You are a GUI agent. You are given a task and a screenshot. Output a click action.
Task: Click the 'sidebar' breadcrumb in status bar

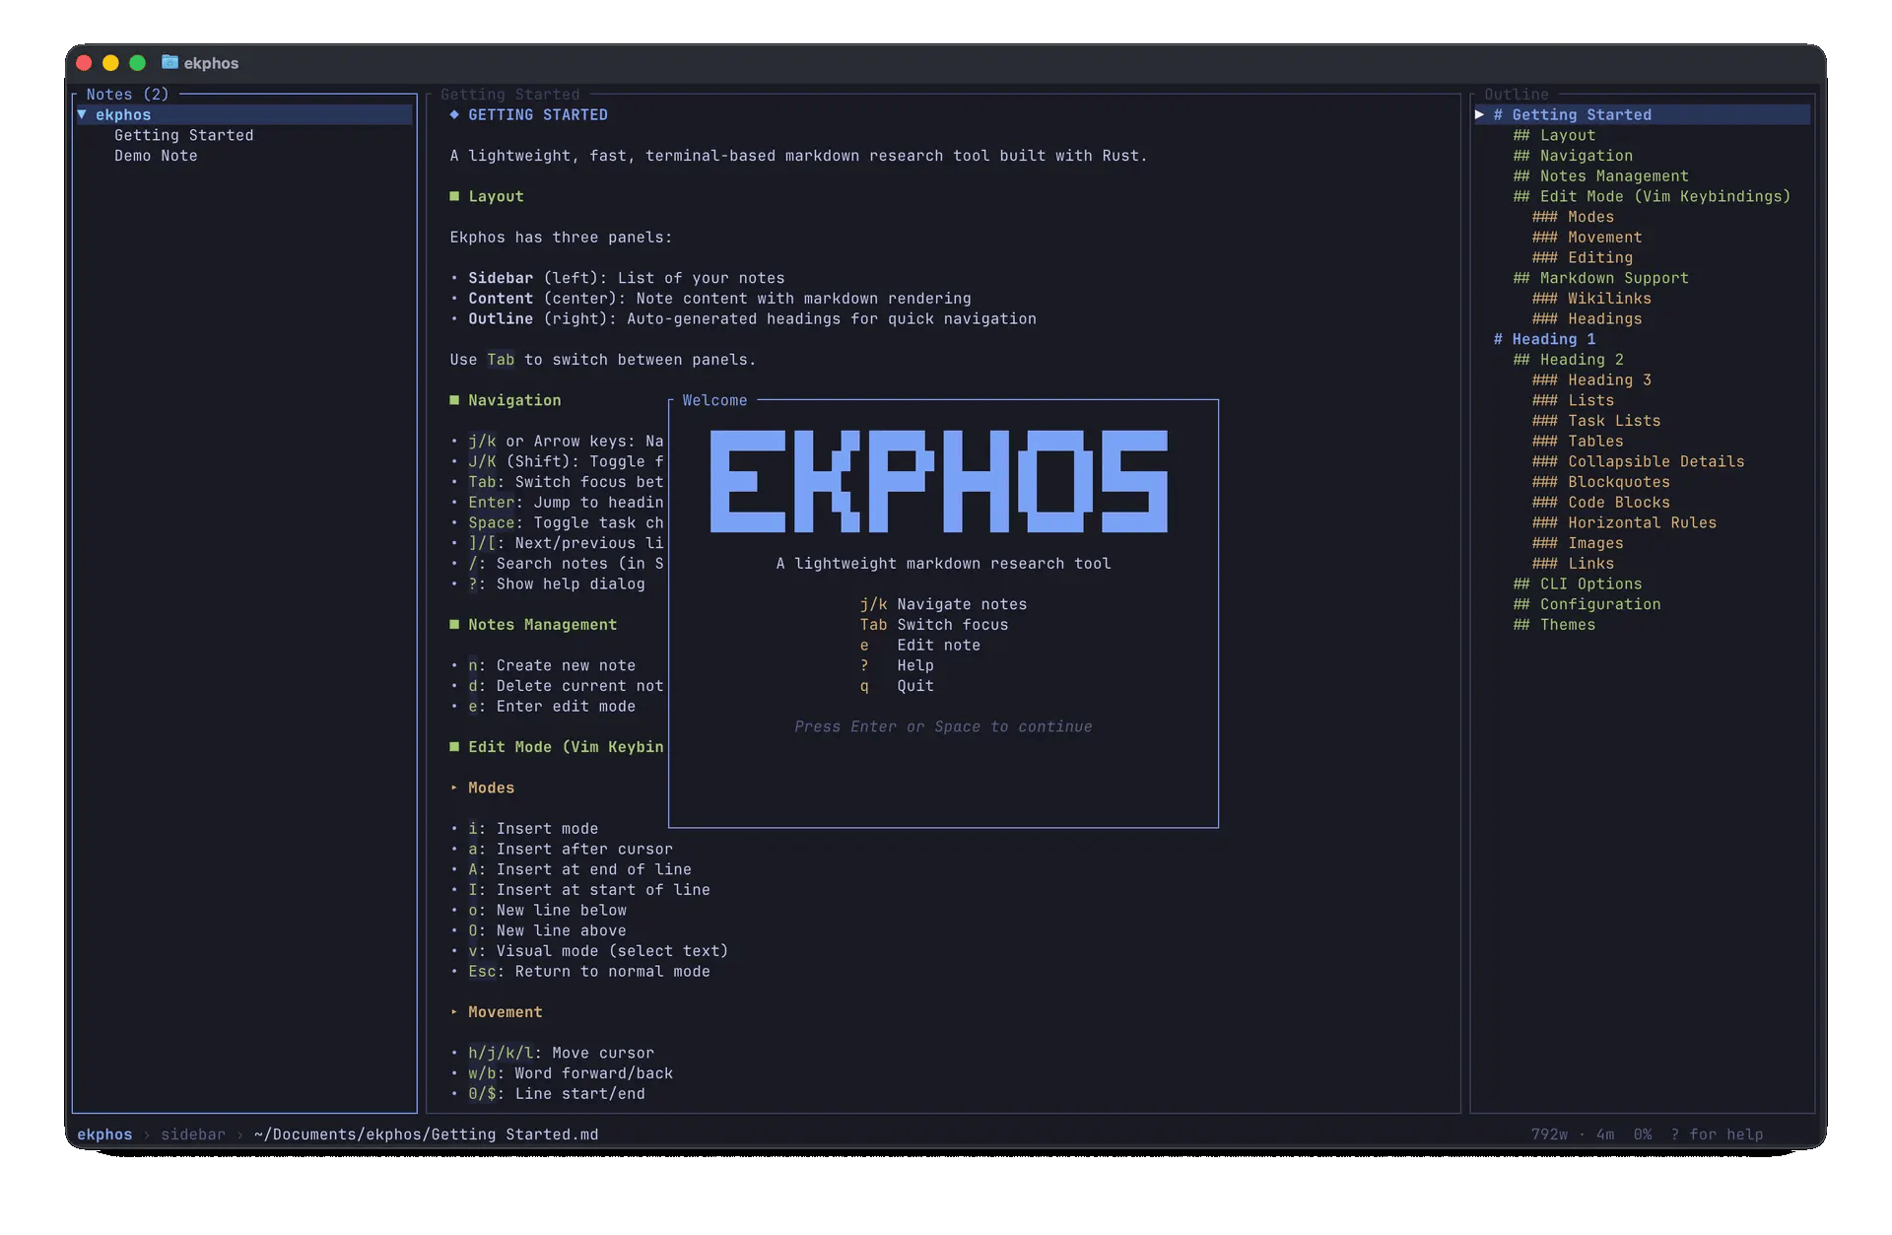tap(192, 1134)
